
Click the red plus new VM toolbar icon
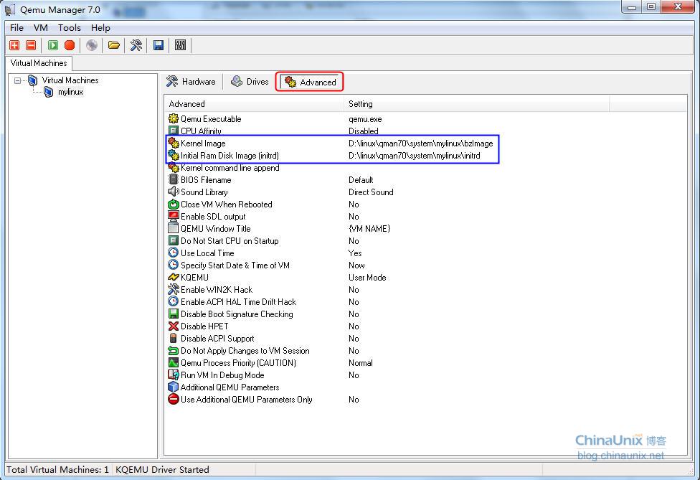[x=14, y=45]
